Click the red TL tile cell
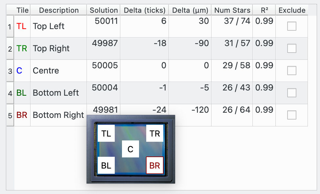This screenshot has width=320, height=194. pyautogui.click(x=22, y=26)
